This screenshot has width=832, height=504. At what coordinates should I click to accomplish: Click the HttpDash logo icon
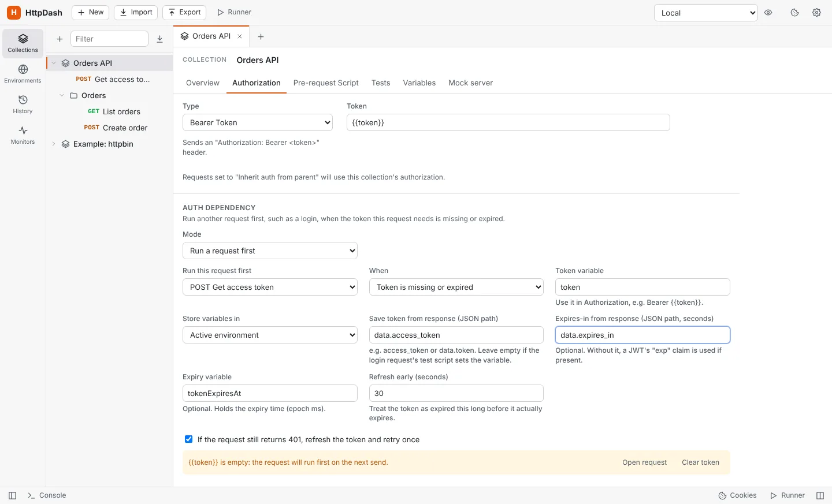pos(14,12)
